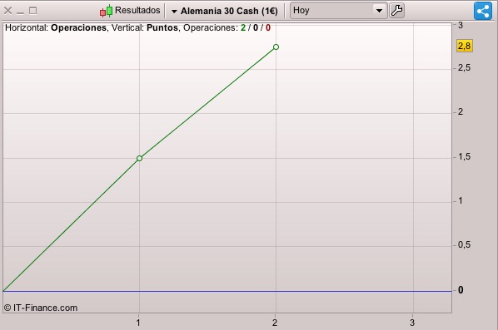Click the blue share icon

point(483,11)
